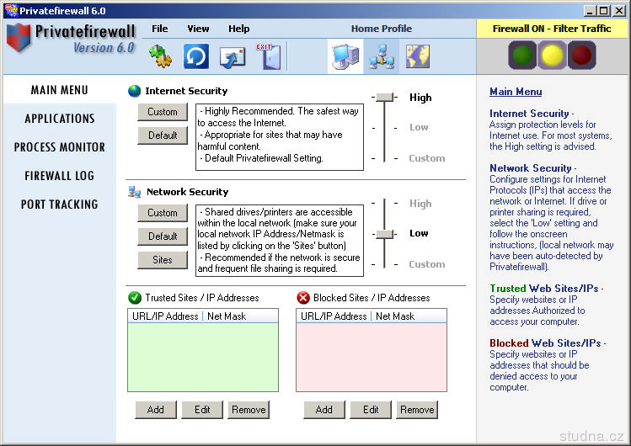Click the blue circular-arrow refresh toolbar icon

(196, 56)
